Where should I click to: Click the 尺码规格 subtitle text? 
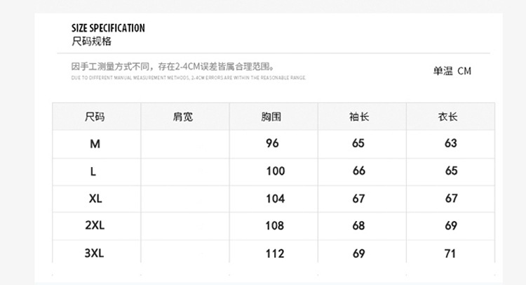[x=91, y=41]
